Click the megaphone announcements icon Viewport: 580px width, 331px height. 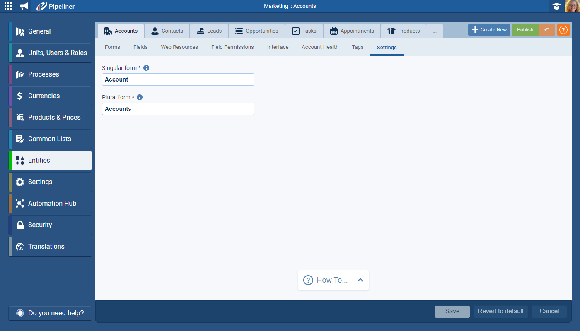24,6
